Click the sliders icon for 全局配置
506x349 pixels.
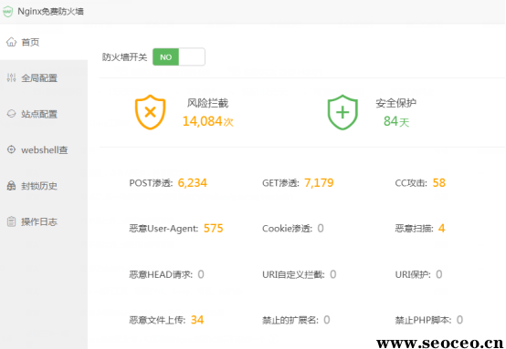[x=11, y=77]
